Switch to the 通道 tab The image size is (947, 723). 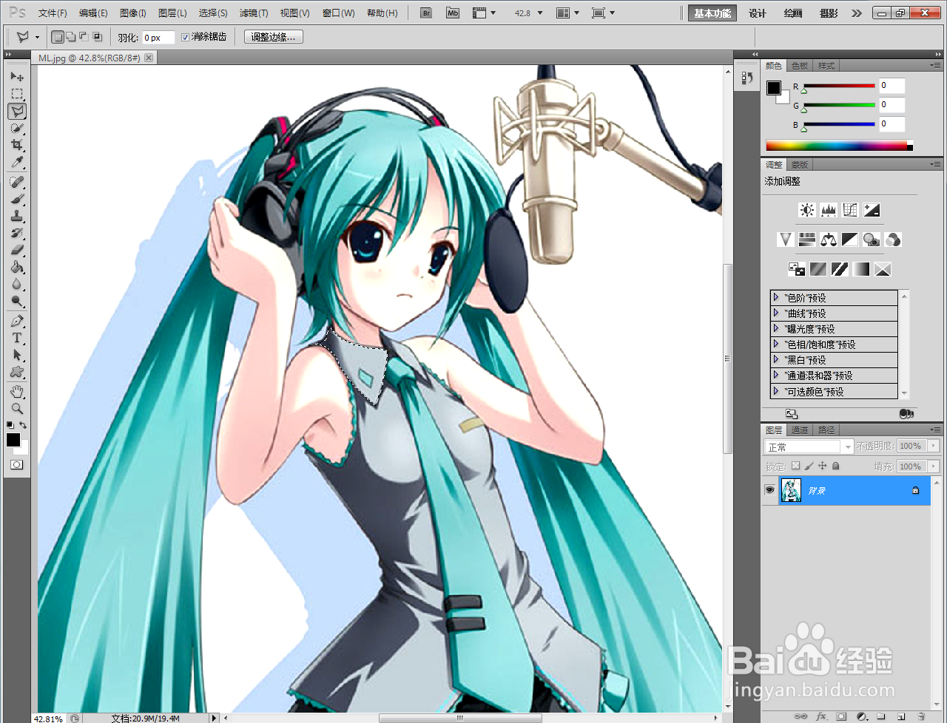800,430
